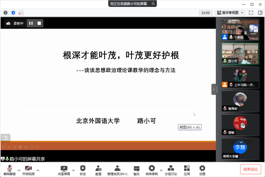Click the 邀请 invite icon
This screenshot has height=177, width=265.
pyautogui.click(x=98, y=168)
